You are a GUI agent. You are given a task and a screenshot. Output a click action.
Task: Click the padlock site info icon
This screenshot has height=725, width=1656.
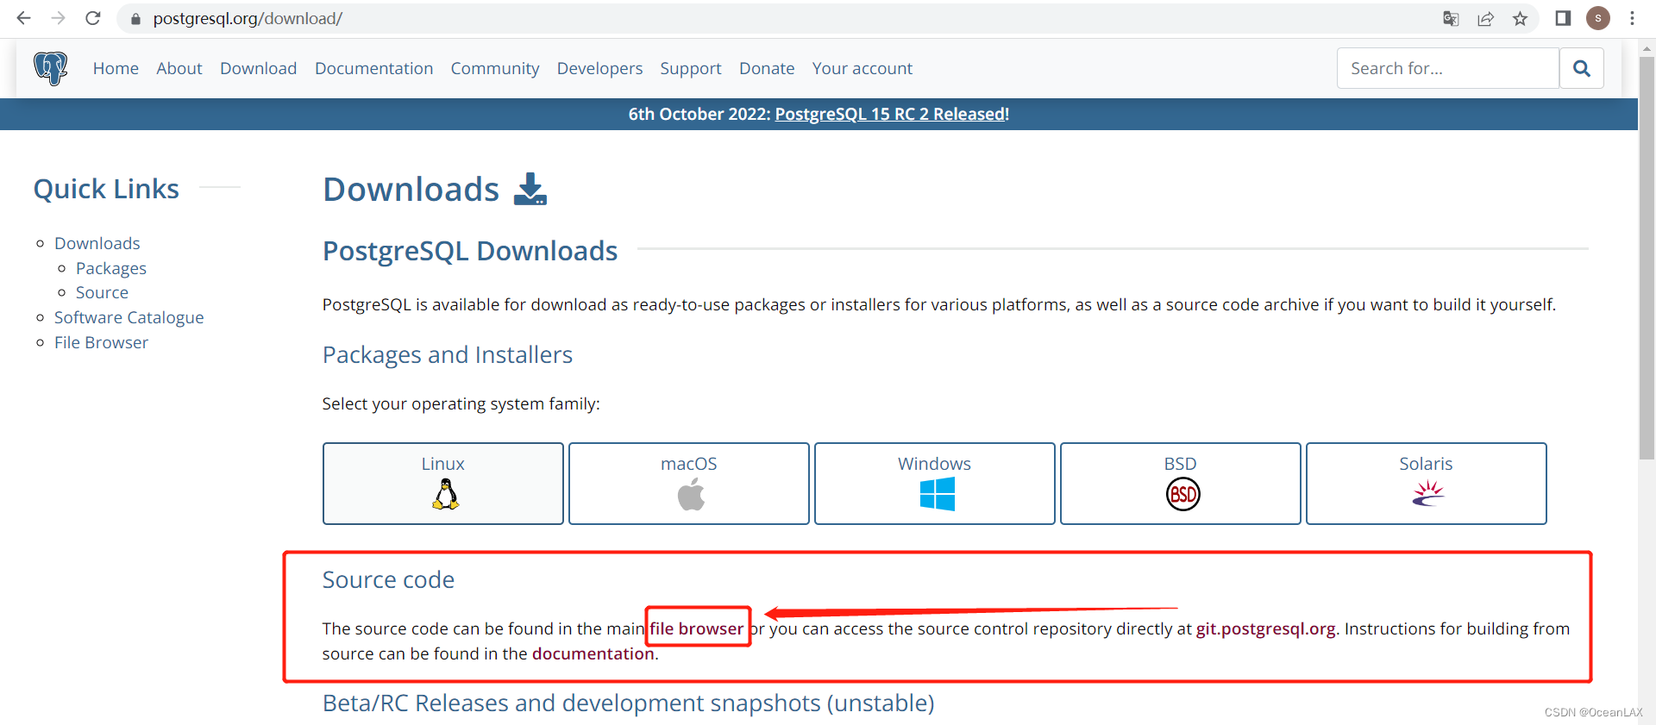[x=135, y=19]
